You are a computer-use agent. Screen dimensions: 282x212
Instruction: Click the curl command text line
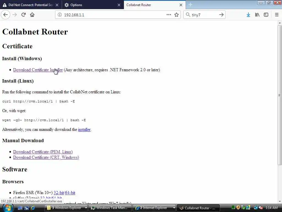click(39, 101)
